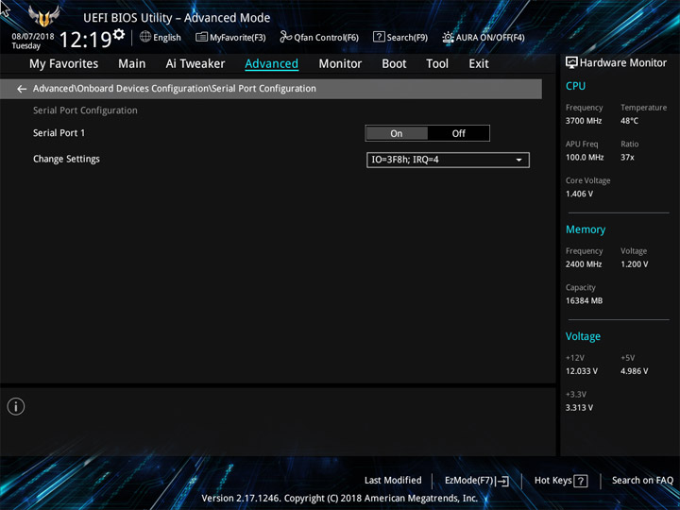Toggle AURA ON/OFF(F4)
This screenshot has width=680, height=510.
[x=484, y=37]
